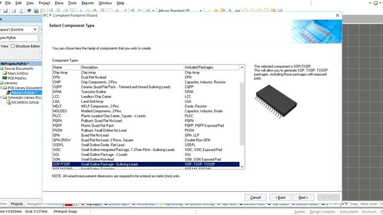Select the SON Small Outline Non-lead row
383x215 pixels.
(146, 159)
